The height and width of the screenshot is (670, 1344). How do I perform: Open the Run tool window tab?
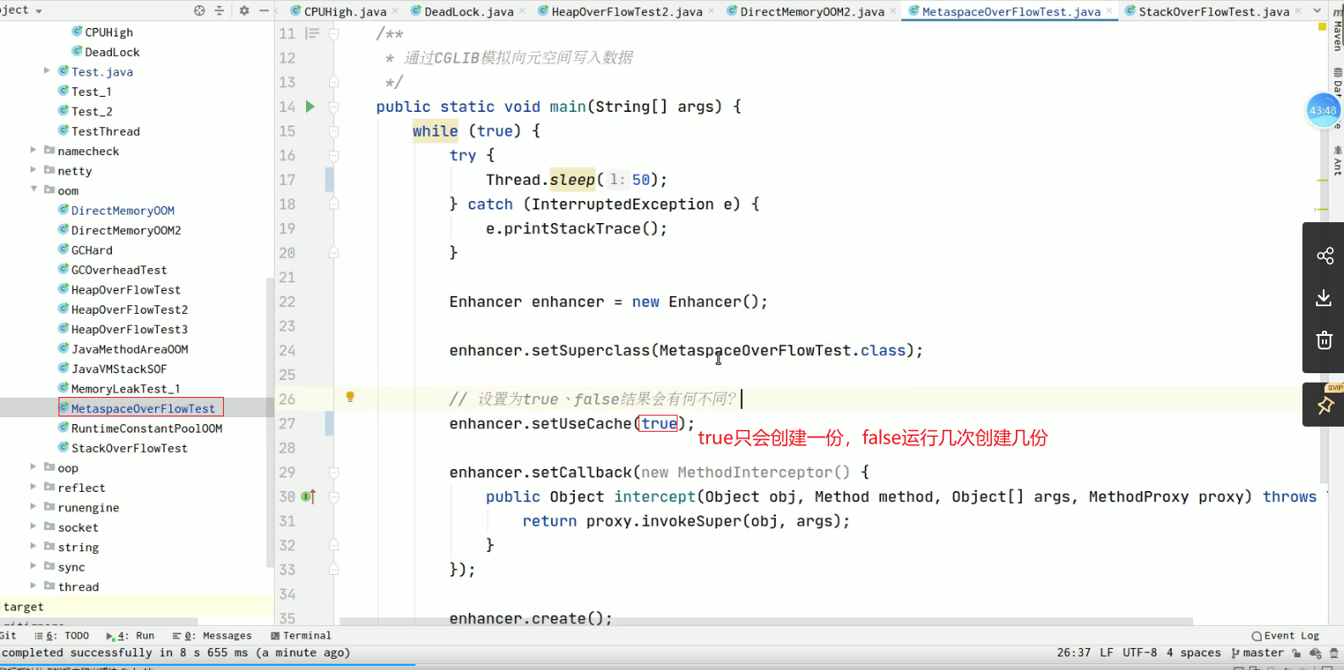click(x=131, y=635)
